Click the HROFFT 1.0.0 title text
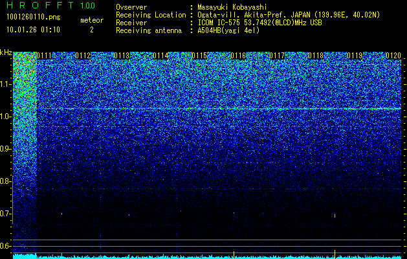The height and width of the screenshot is (259, 407). pos(51,5)
